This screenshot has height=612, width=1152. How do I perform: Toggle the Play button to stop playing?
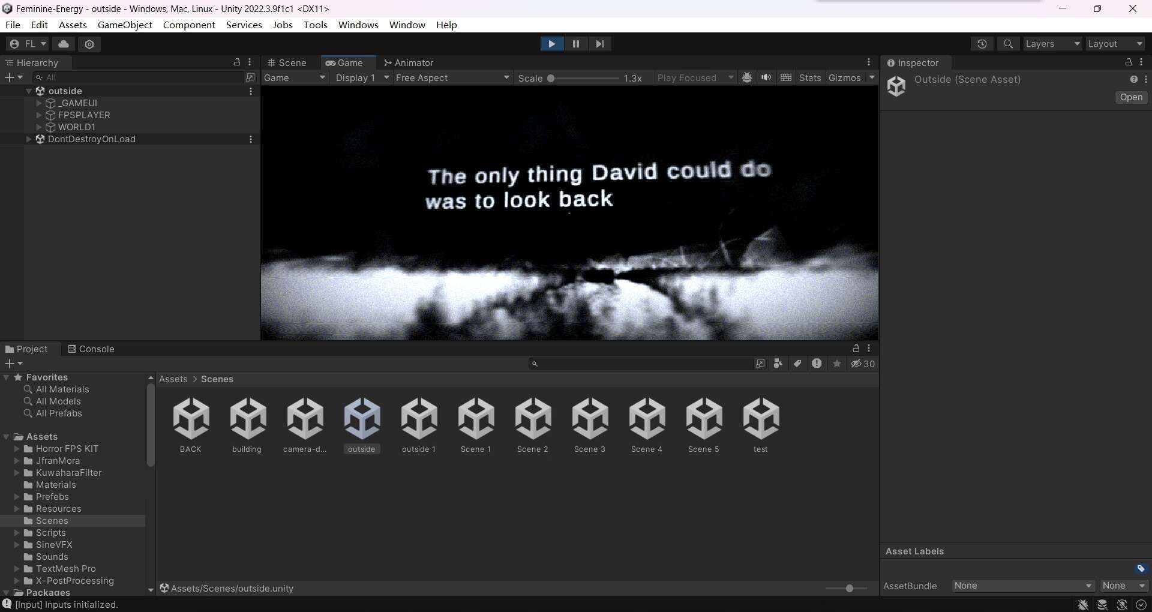551,44
